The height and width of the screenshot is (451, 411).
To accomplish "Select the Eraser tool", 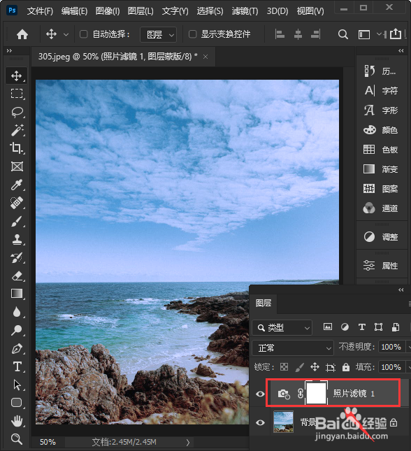I will (x=17, y=275).
